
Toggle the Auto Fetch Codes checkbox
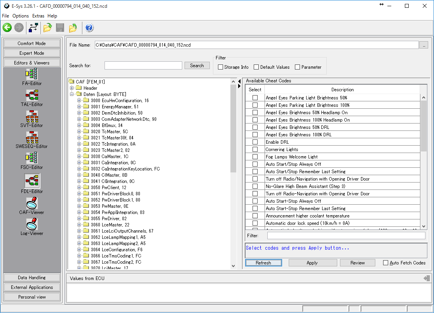(385, 263)
